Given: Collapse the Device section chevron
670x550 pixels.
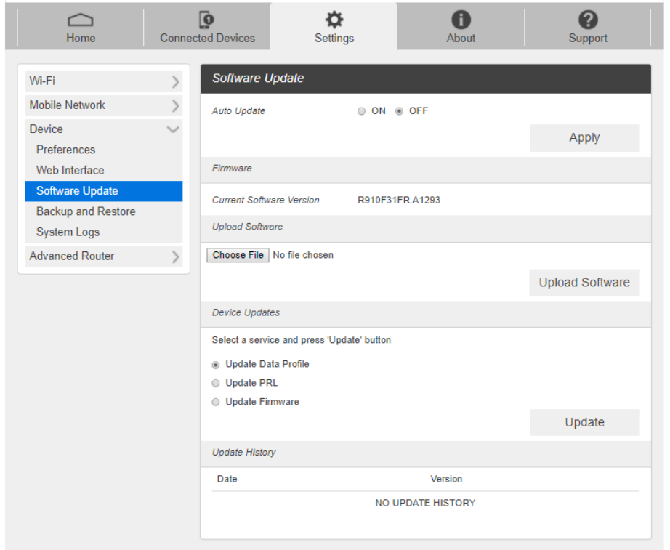Looking at the screenshot, I should (173, 129).
